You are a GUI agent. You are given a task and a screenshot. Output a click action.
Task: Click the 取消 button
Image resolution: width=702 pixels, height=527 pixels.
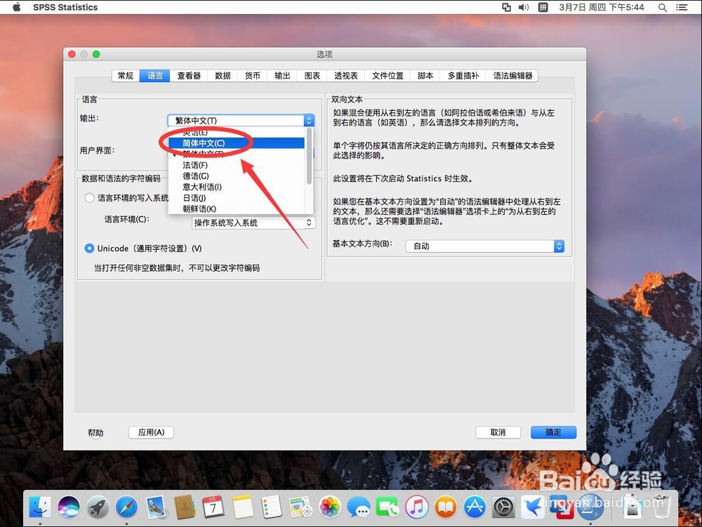click(498, 432)
